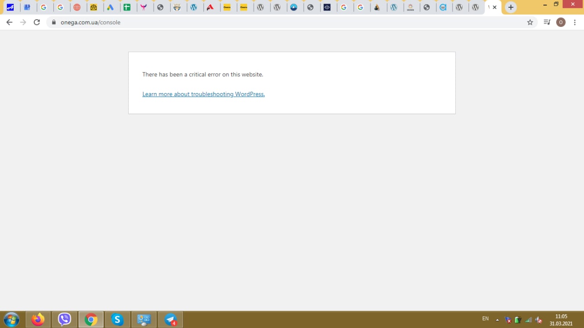Open the Chrome profile avatar
Screen dimensions: 584x328
click(561, 22)
